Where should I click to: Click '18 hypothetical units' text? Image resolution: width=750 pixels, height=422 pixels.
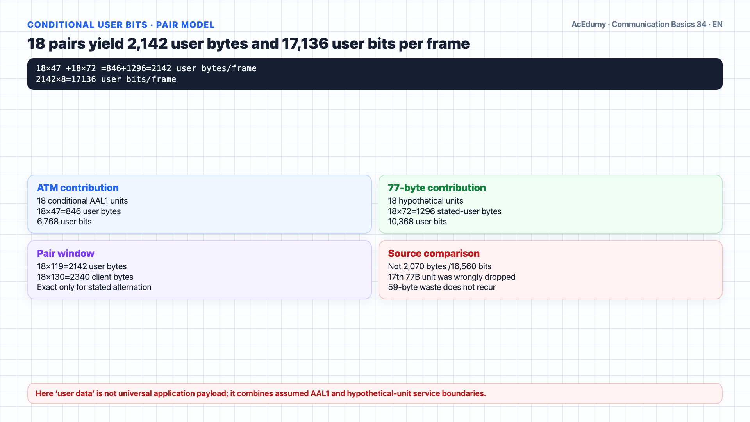pos(425,201)
